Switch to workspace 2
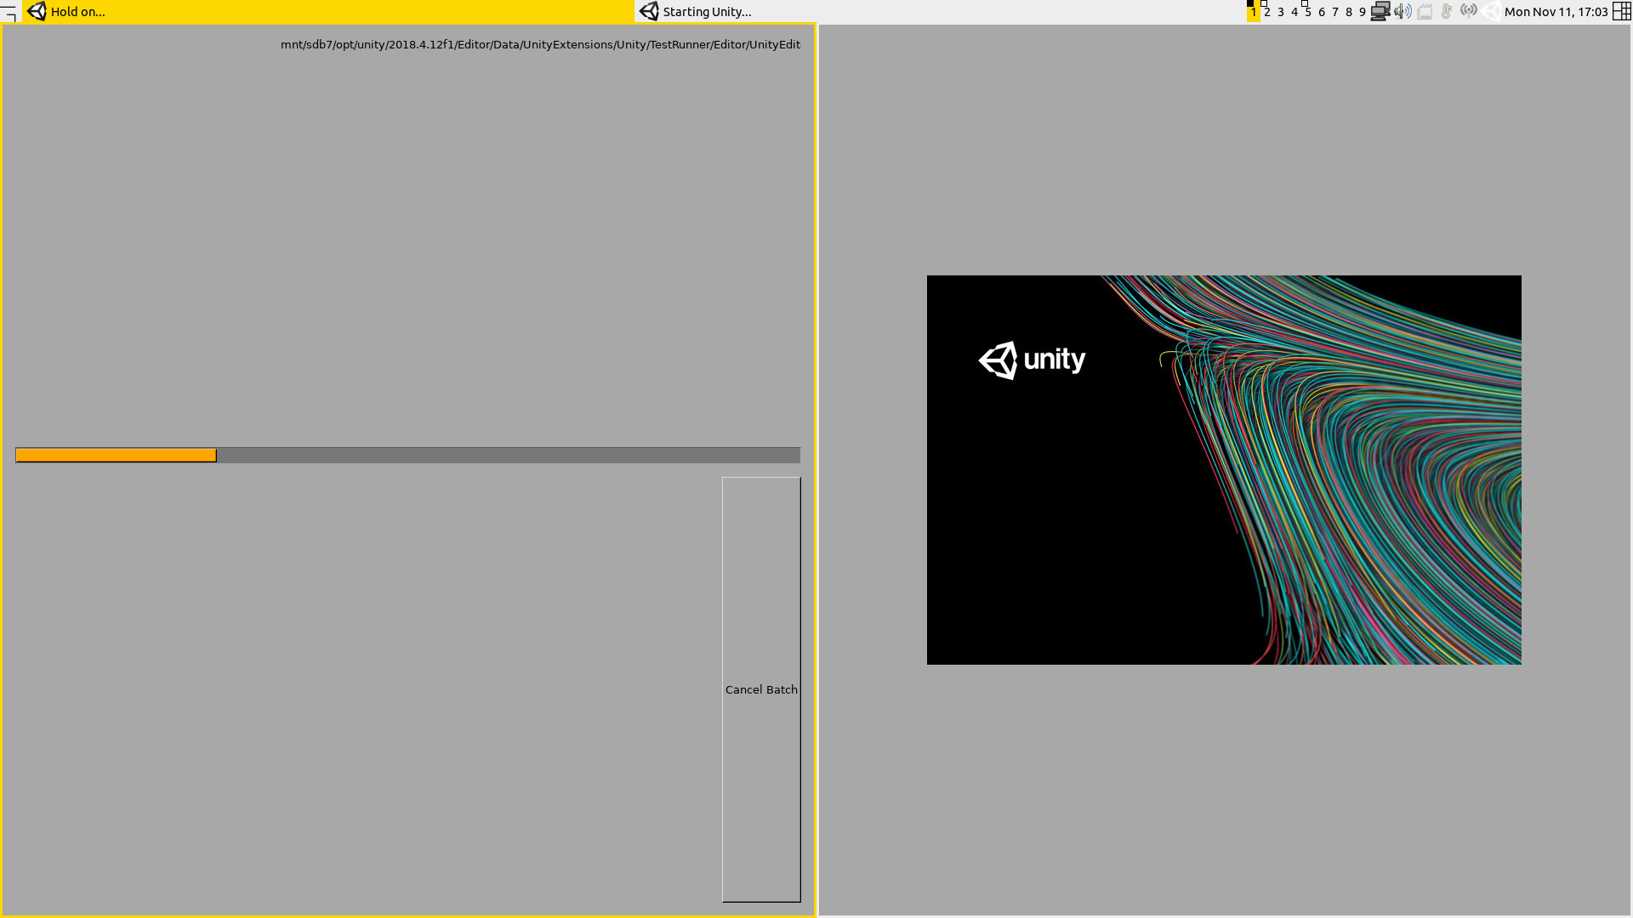The image size is (1633, 918). point(1266,12)
